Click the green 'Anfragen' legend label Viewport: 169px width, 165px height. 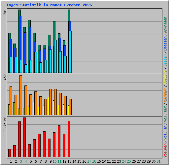coord(165,25)
